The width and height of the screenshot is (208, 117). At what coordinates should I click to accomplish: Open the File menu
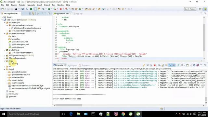point(2,5)
